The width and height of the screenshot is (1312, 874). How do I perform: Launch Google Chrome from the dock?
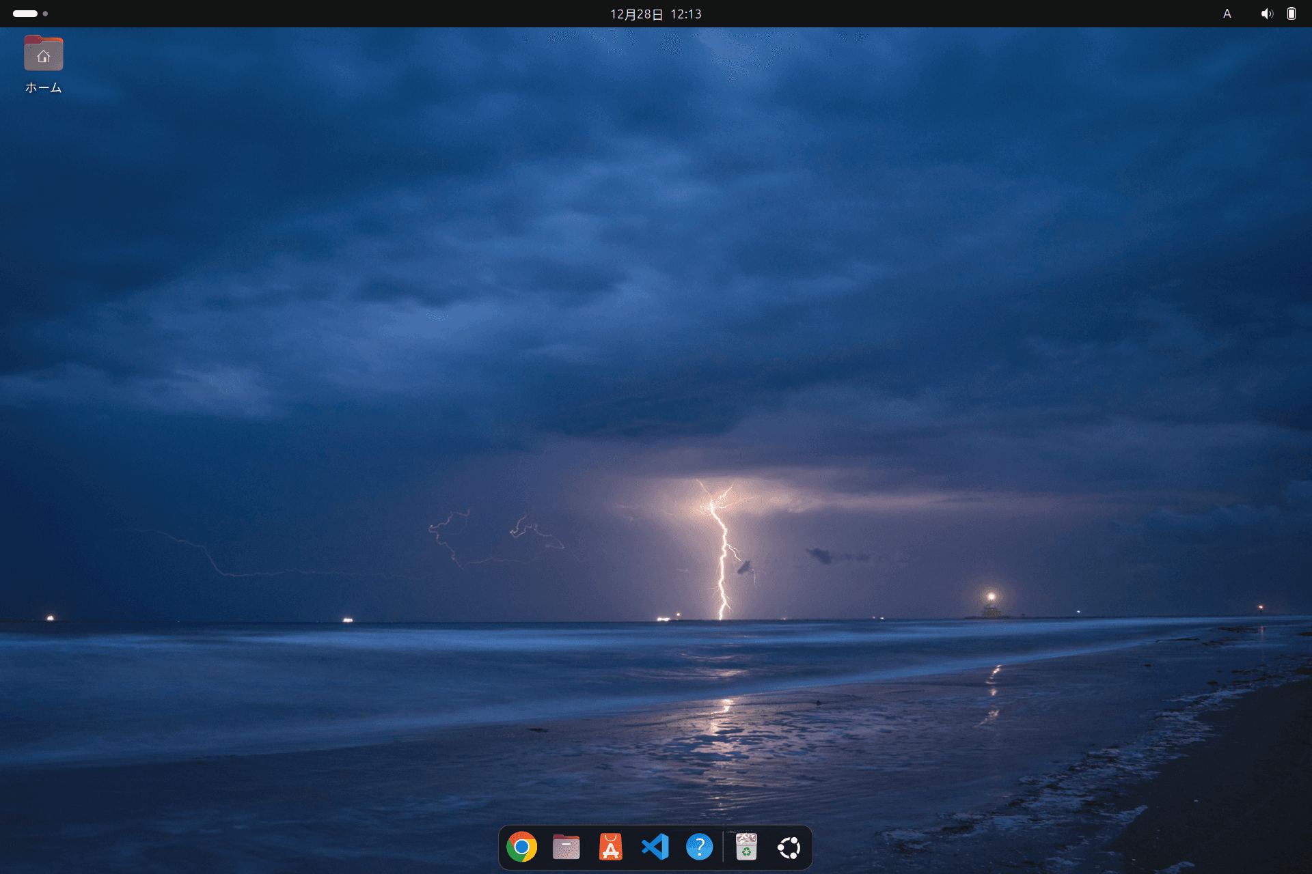point(521,847)
